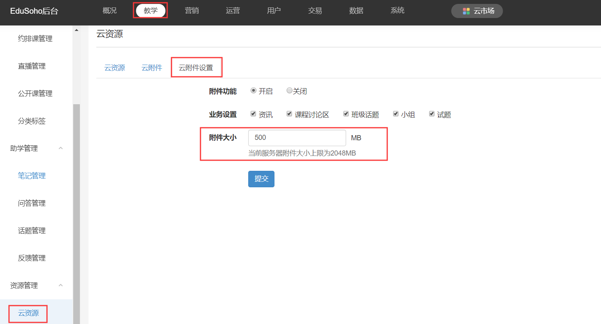Open the 教学 top menu
The image size is (601, 324).
tap(150, 11)
